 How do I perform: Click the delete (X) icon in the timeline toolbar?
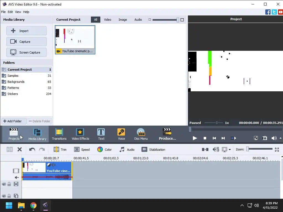pyautogui.click(x=20, y=149)
